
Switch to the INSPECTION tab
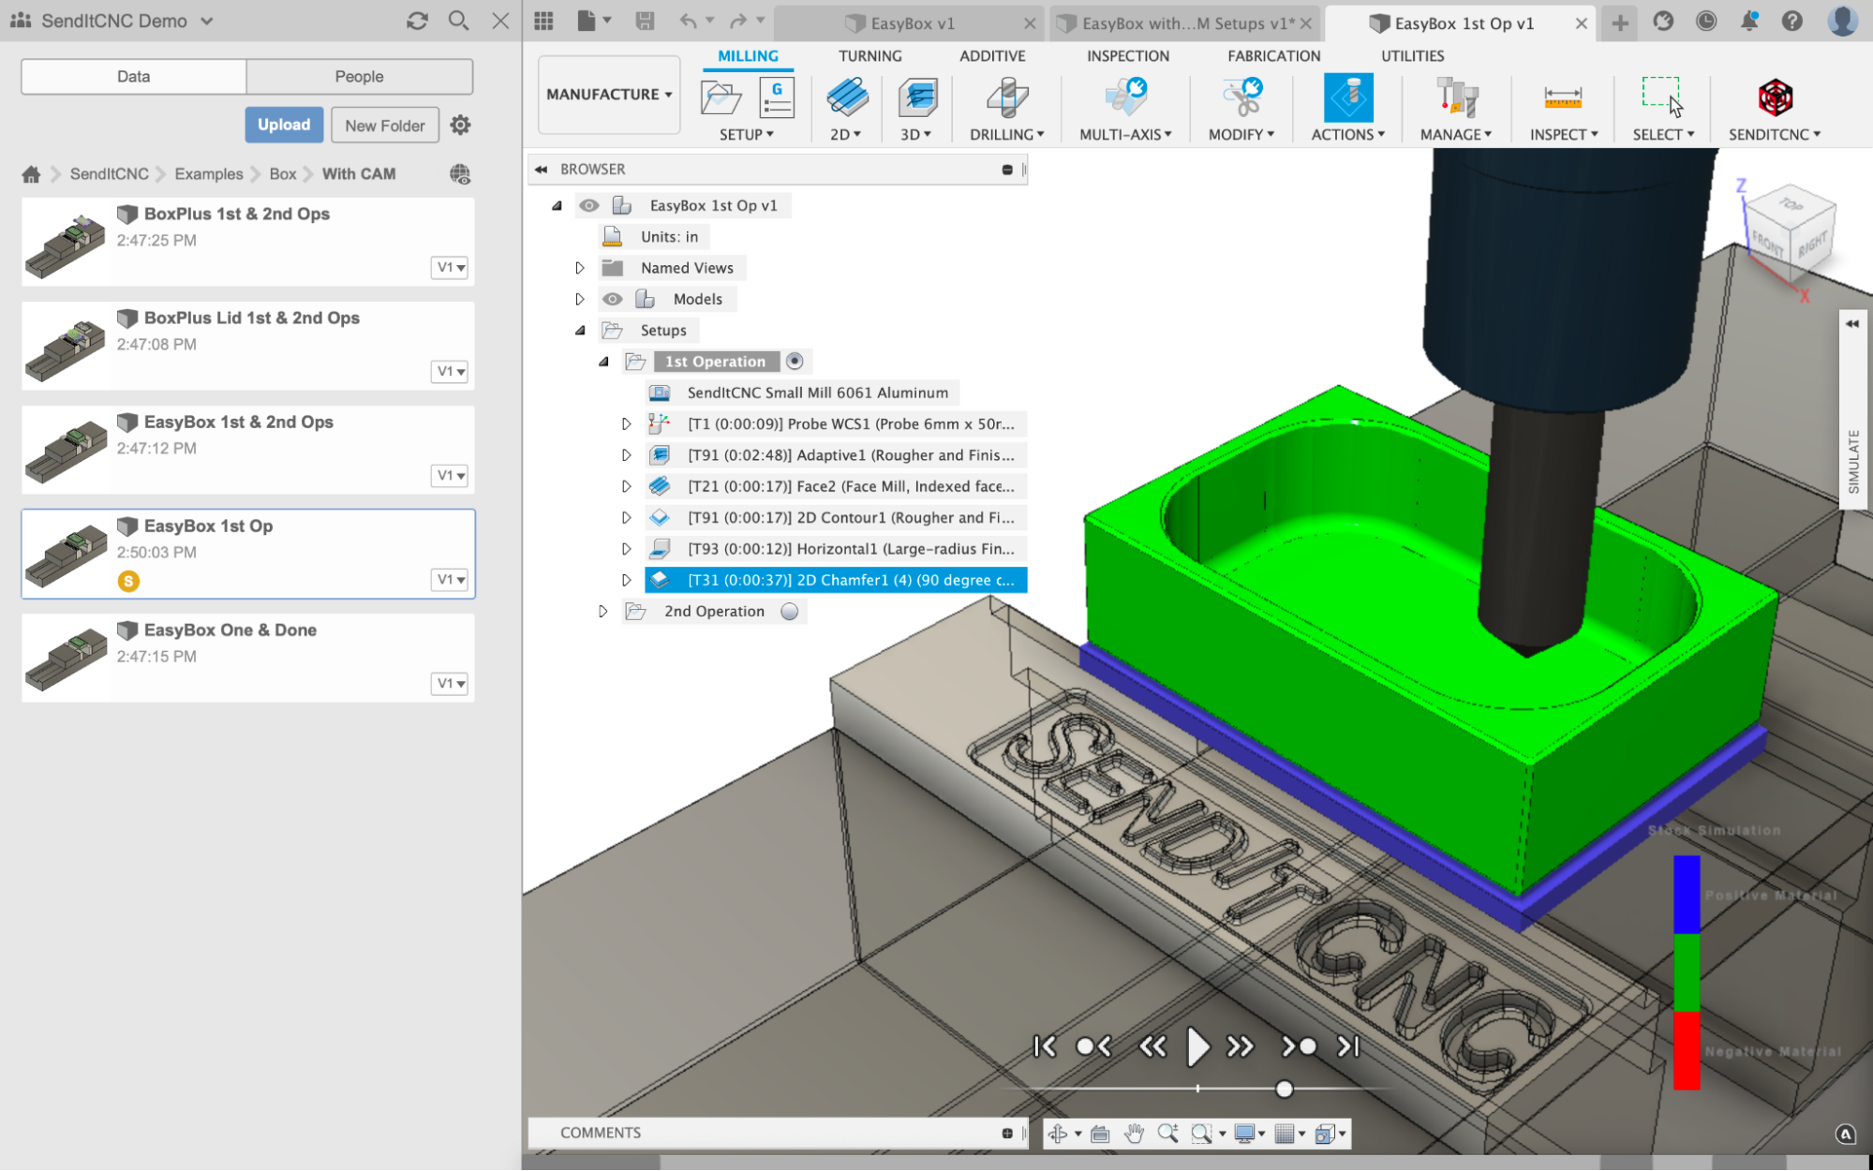1125,55
